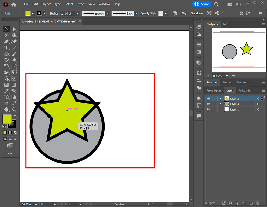
Task: Select the Column Graph tool
Action: point(14,97)
